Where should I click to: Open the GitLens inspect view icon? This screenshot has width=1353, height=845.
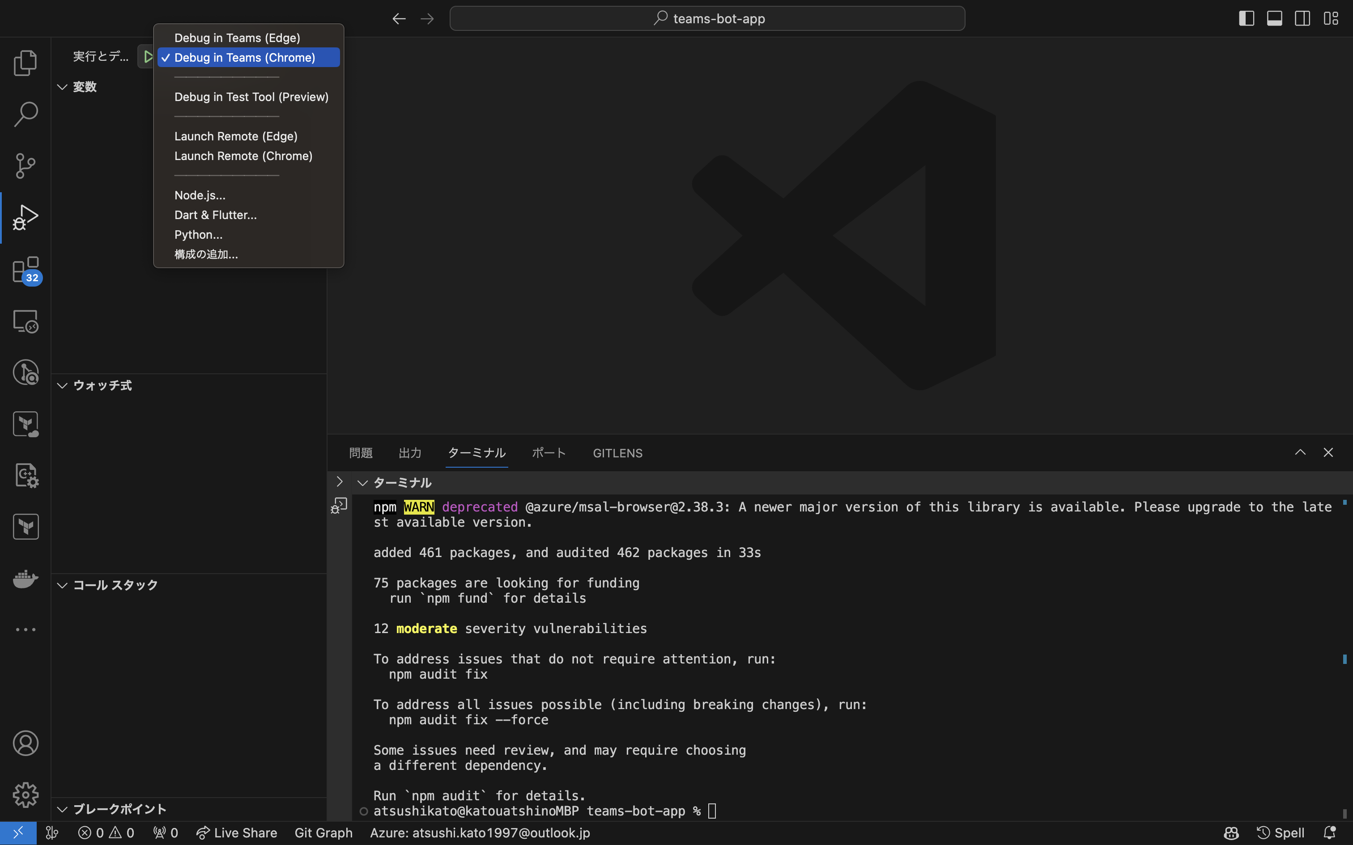pos(25,372)
